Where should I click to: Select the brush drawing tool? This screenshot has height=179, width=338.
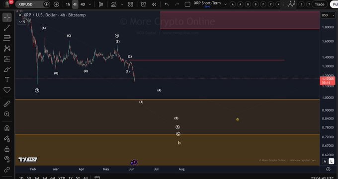(x=7, y=69)
